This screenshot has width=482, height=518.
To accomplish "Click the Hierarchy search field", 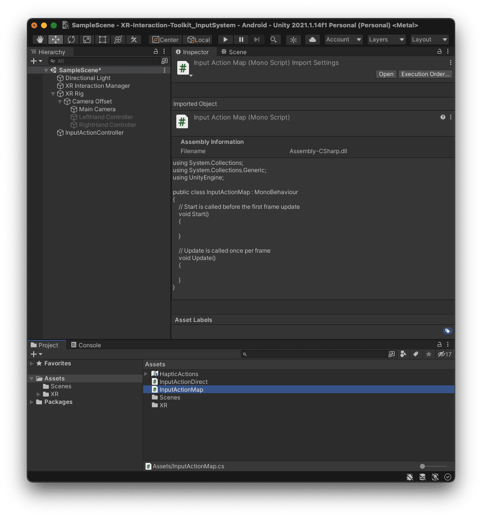I will pyautogui.click(x=104, y=61).
